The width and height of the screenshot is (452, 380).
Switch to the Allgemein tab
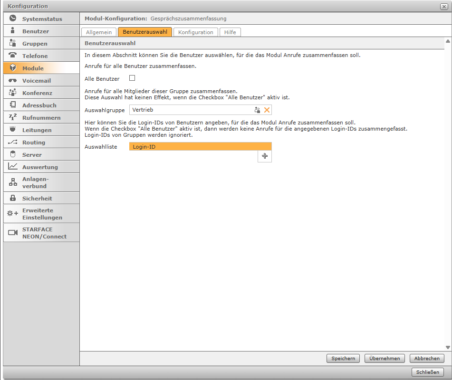point(99,32)
